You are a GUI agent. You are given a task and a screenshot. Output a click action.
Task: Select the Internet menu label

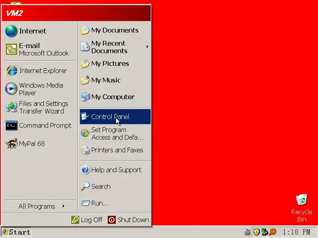tap(33, 31)
